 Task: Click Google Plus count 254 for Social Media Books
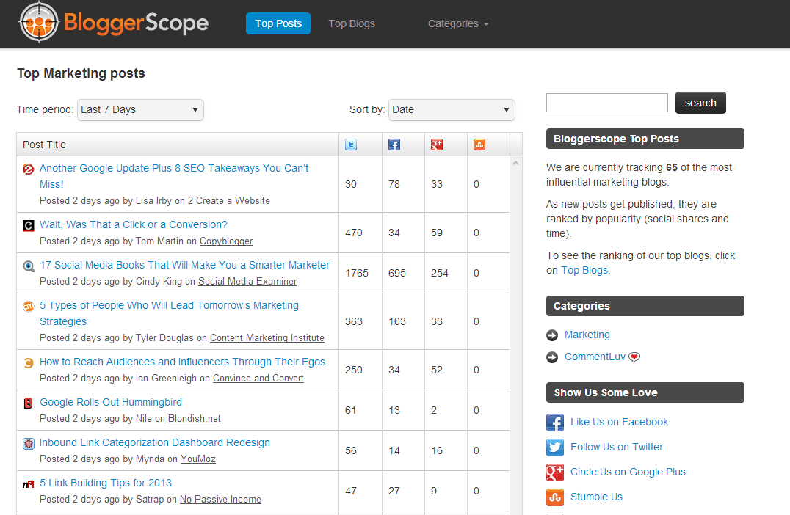tap(439, 273)
